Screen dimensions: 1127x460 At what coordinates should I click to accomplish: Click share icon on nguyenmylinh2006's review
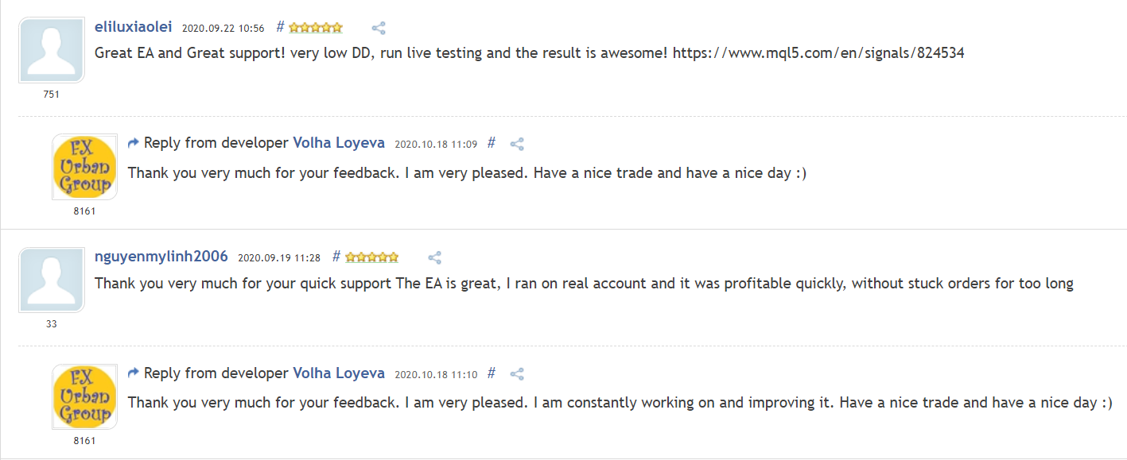click(434, 257)
